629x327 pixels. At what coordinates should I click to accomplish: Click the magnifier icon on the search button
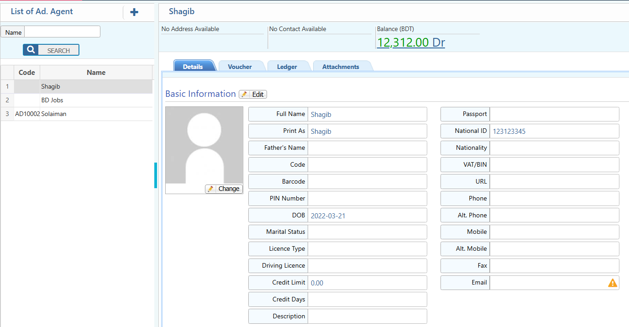31,49
